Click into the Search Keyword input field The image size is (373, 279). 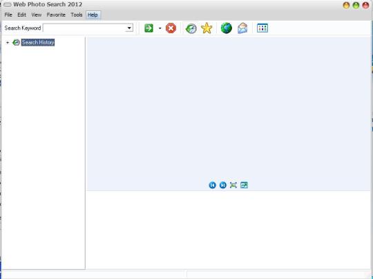coord(84,28)
